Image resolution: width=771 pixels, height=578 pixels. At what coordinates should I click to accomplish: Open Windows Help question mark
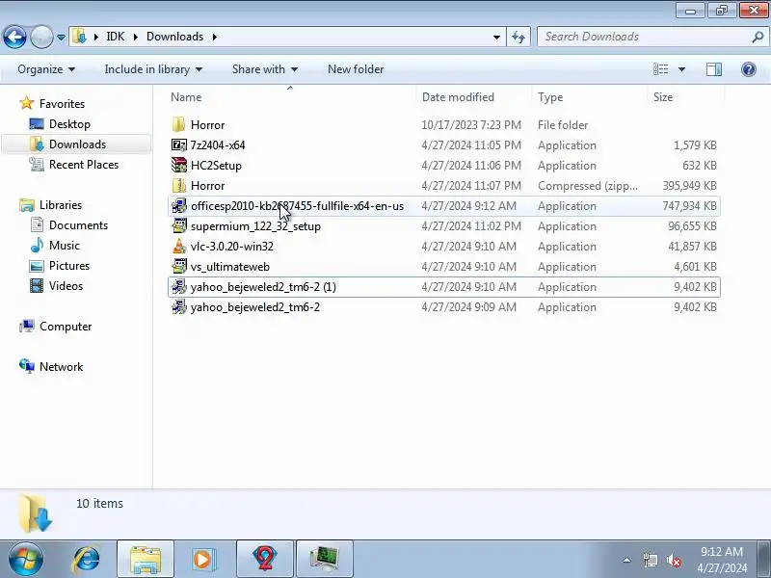click(x=749, y=69)
